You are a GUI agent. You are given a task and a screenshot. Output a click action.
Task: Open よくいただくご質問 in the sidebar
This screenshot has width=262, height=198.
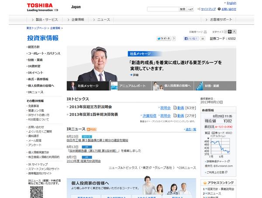pyautogui.click(x=40, y=131)
